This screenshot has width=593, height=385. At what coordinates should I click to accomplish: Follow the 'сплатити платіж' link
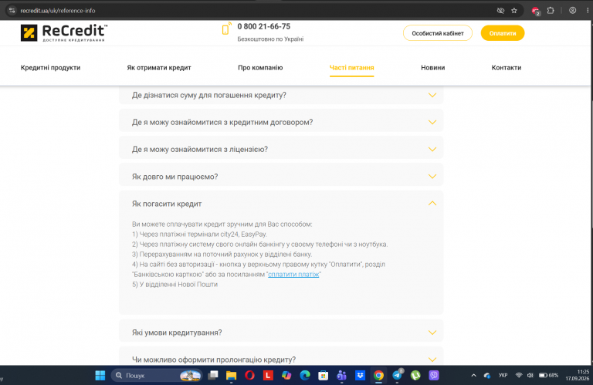[x=293, y=275]
